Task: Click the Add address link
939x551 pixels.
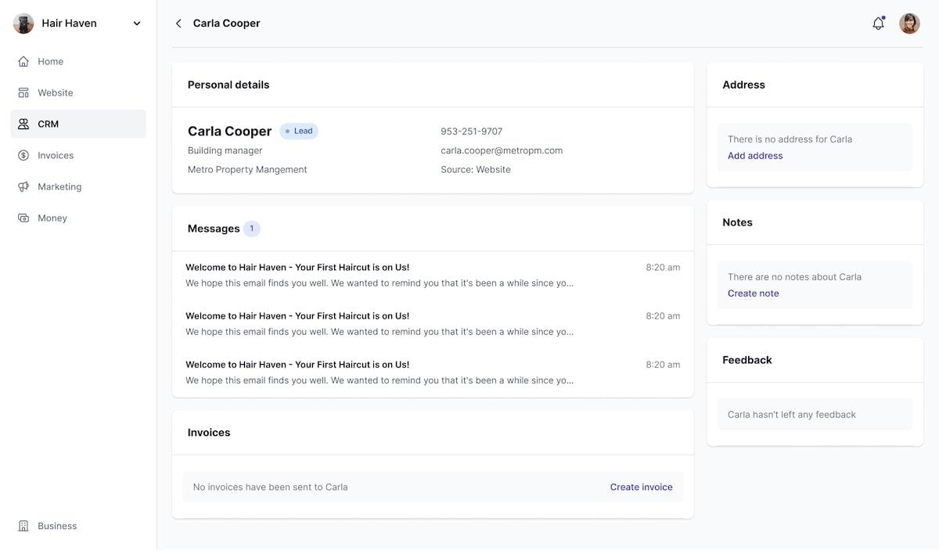Action: click(755, 156)
